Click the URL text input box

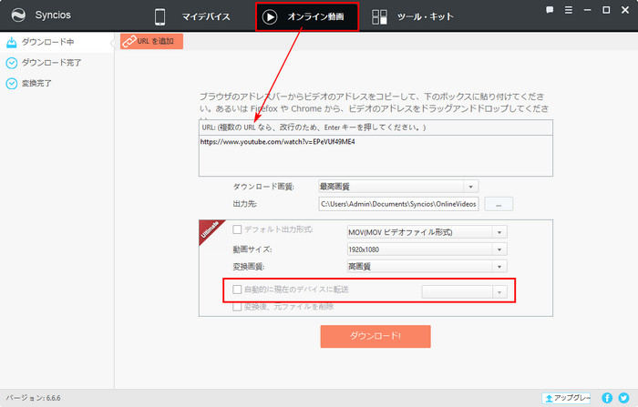point(376,156)
